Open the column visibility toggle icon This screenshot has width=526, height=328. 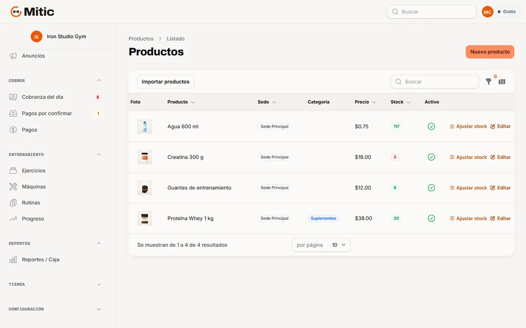coord(502,82)
